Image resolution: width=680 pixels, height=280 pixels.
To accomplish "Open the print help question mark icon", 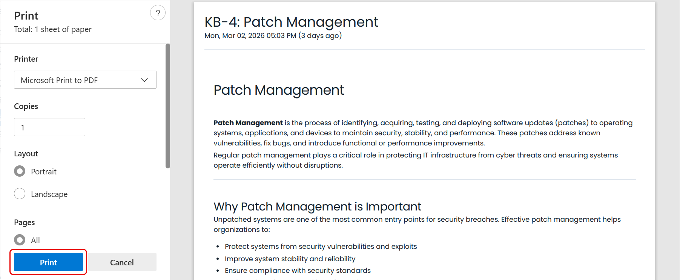I will 158,13.
